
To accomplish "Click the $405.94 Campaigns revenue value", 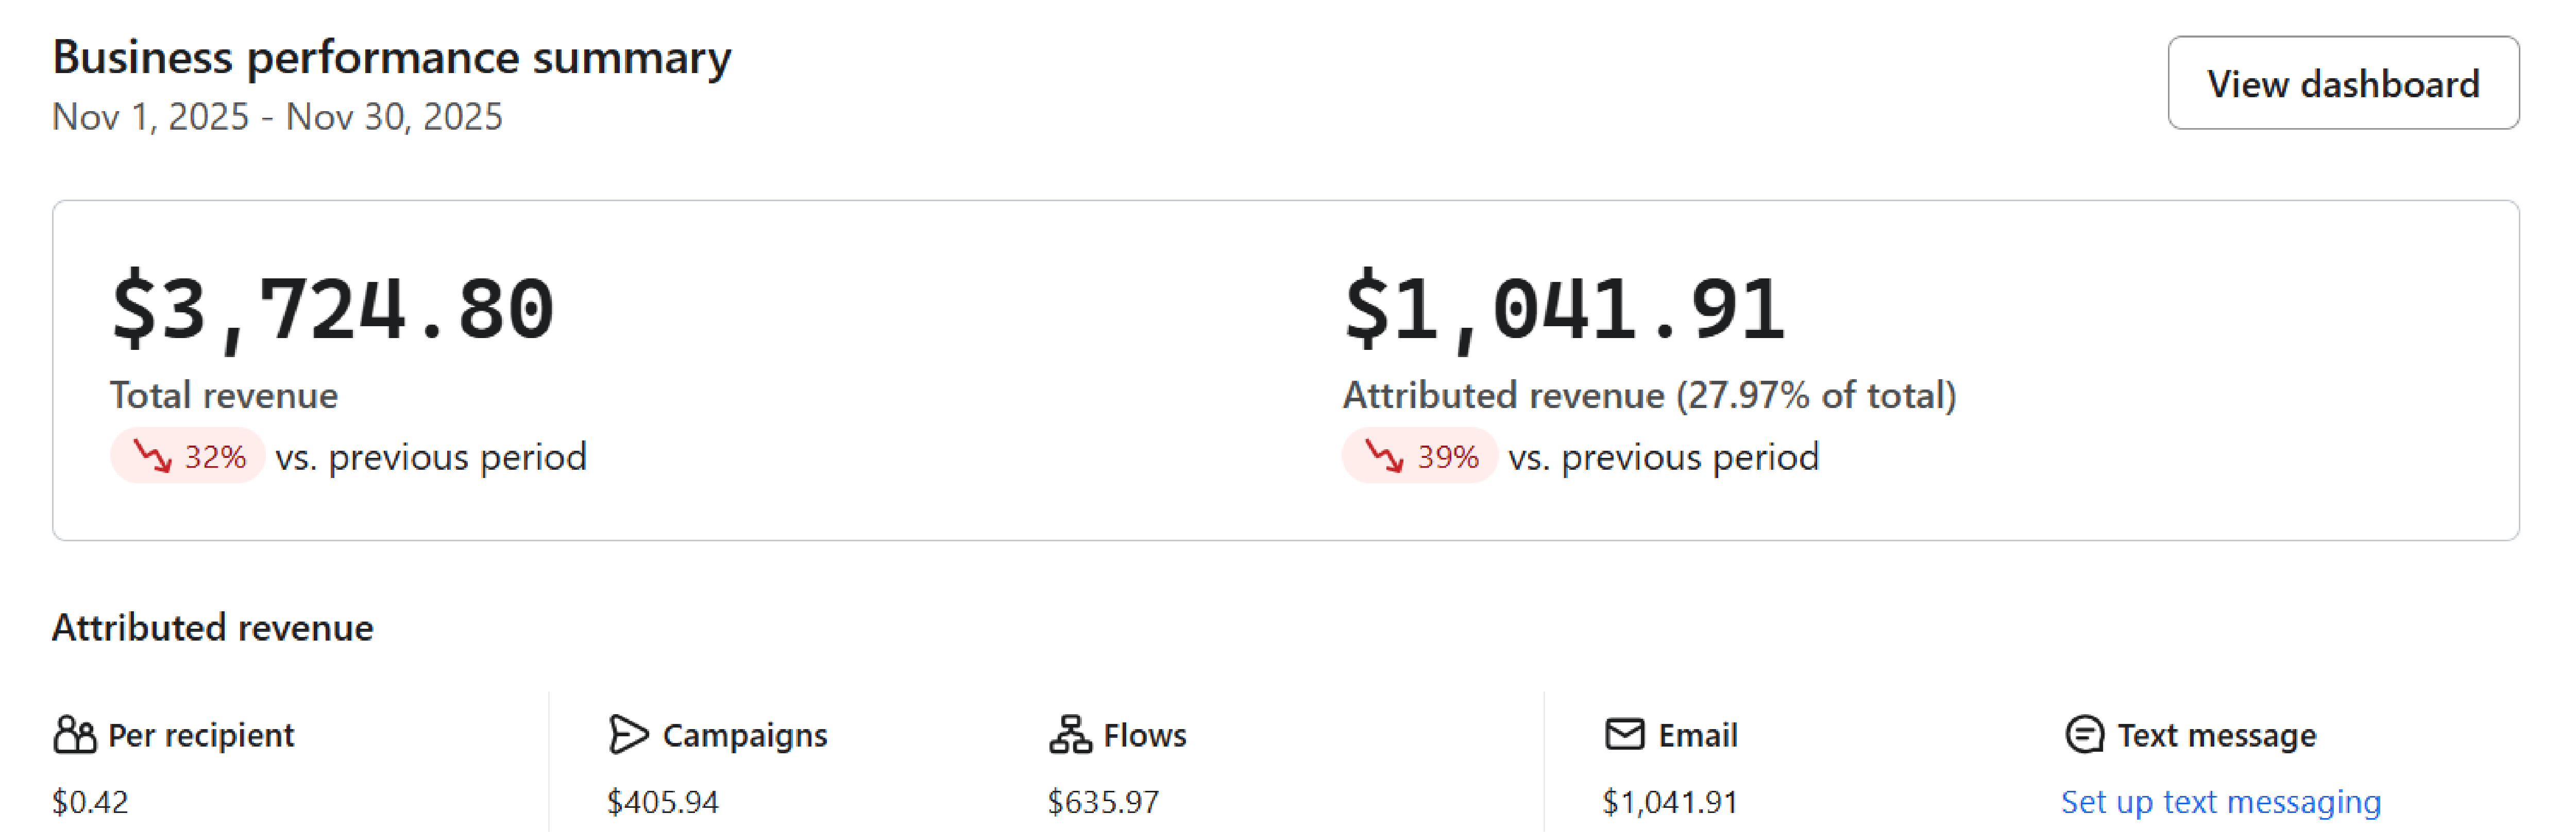I will pos(662,801).
